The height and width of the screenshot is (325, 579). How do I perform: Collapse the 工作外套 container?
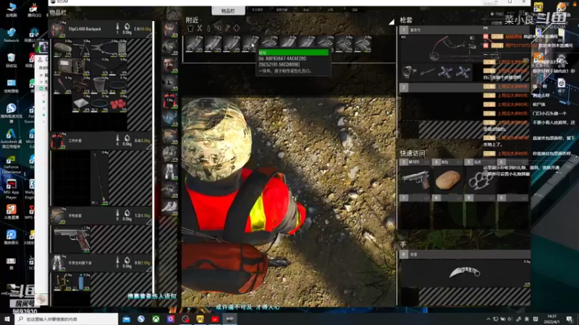tap(149, 147)
